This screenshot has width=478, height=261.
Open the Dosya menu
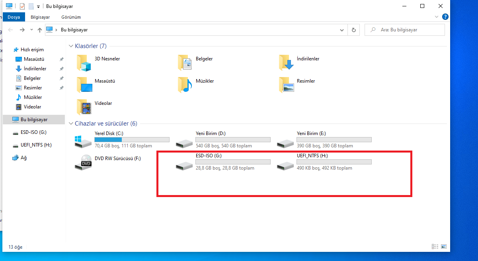click(14, 17)
